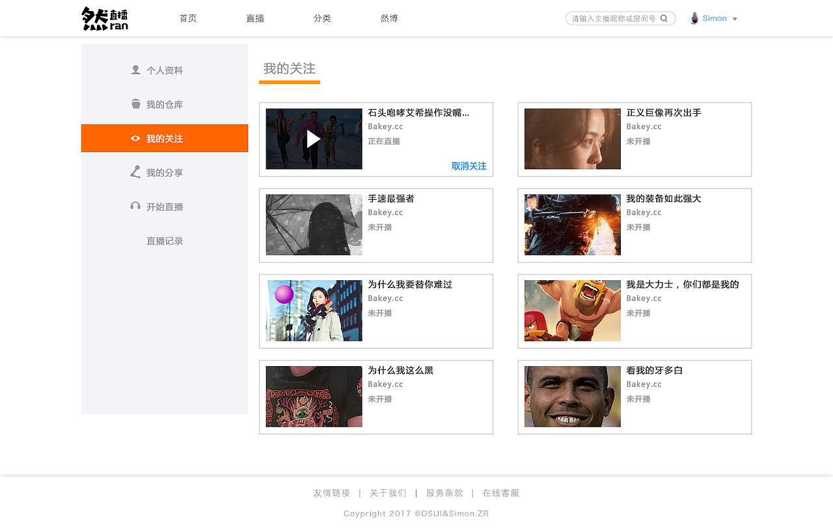Open the 首页 navigation item
833x530 pixels.
click(x=188, y=18)
